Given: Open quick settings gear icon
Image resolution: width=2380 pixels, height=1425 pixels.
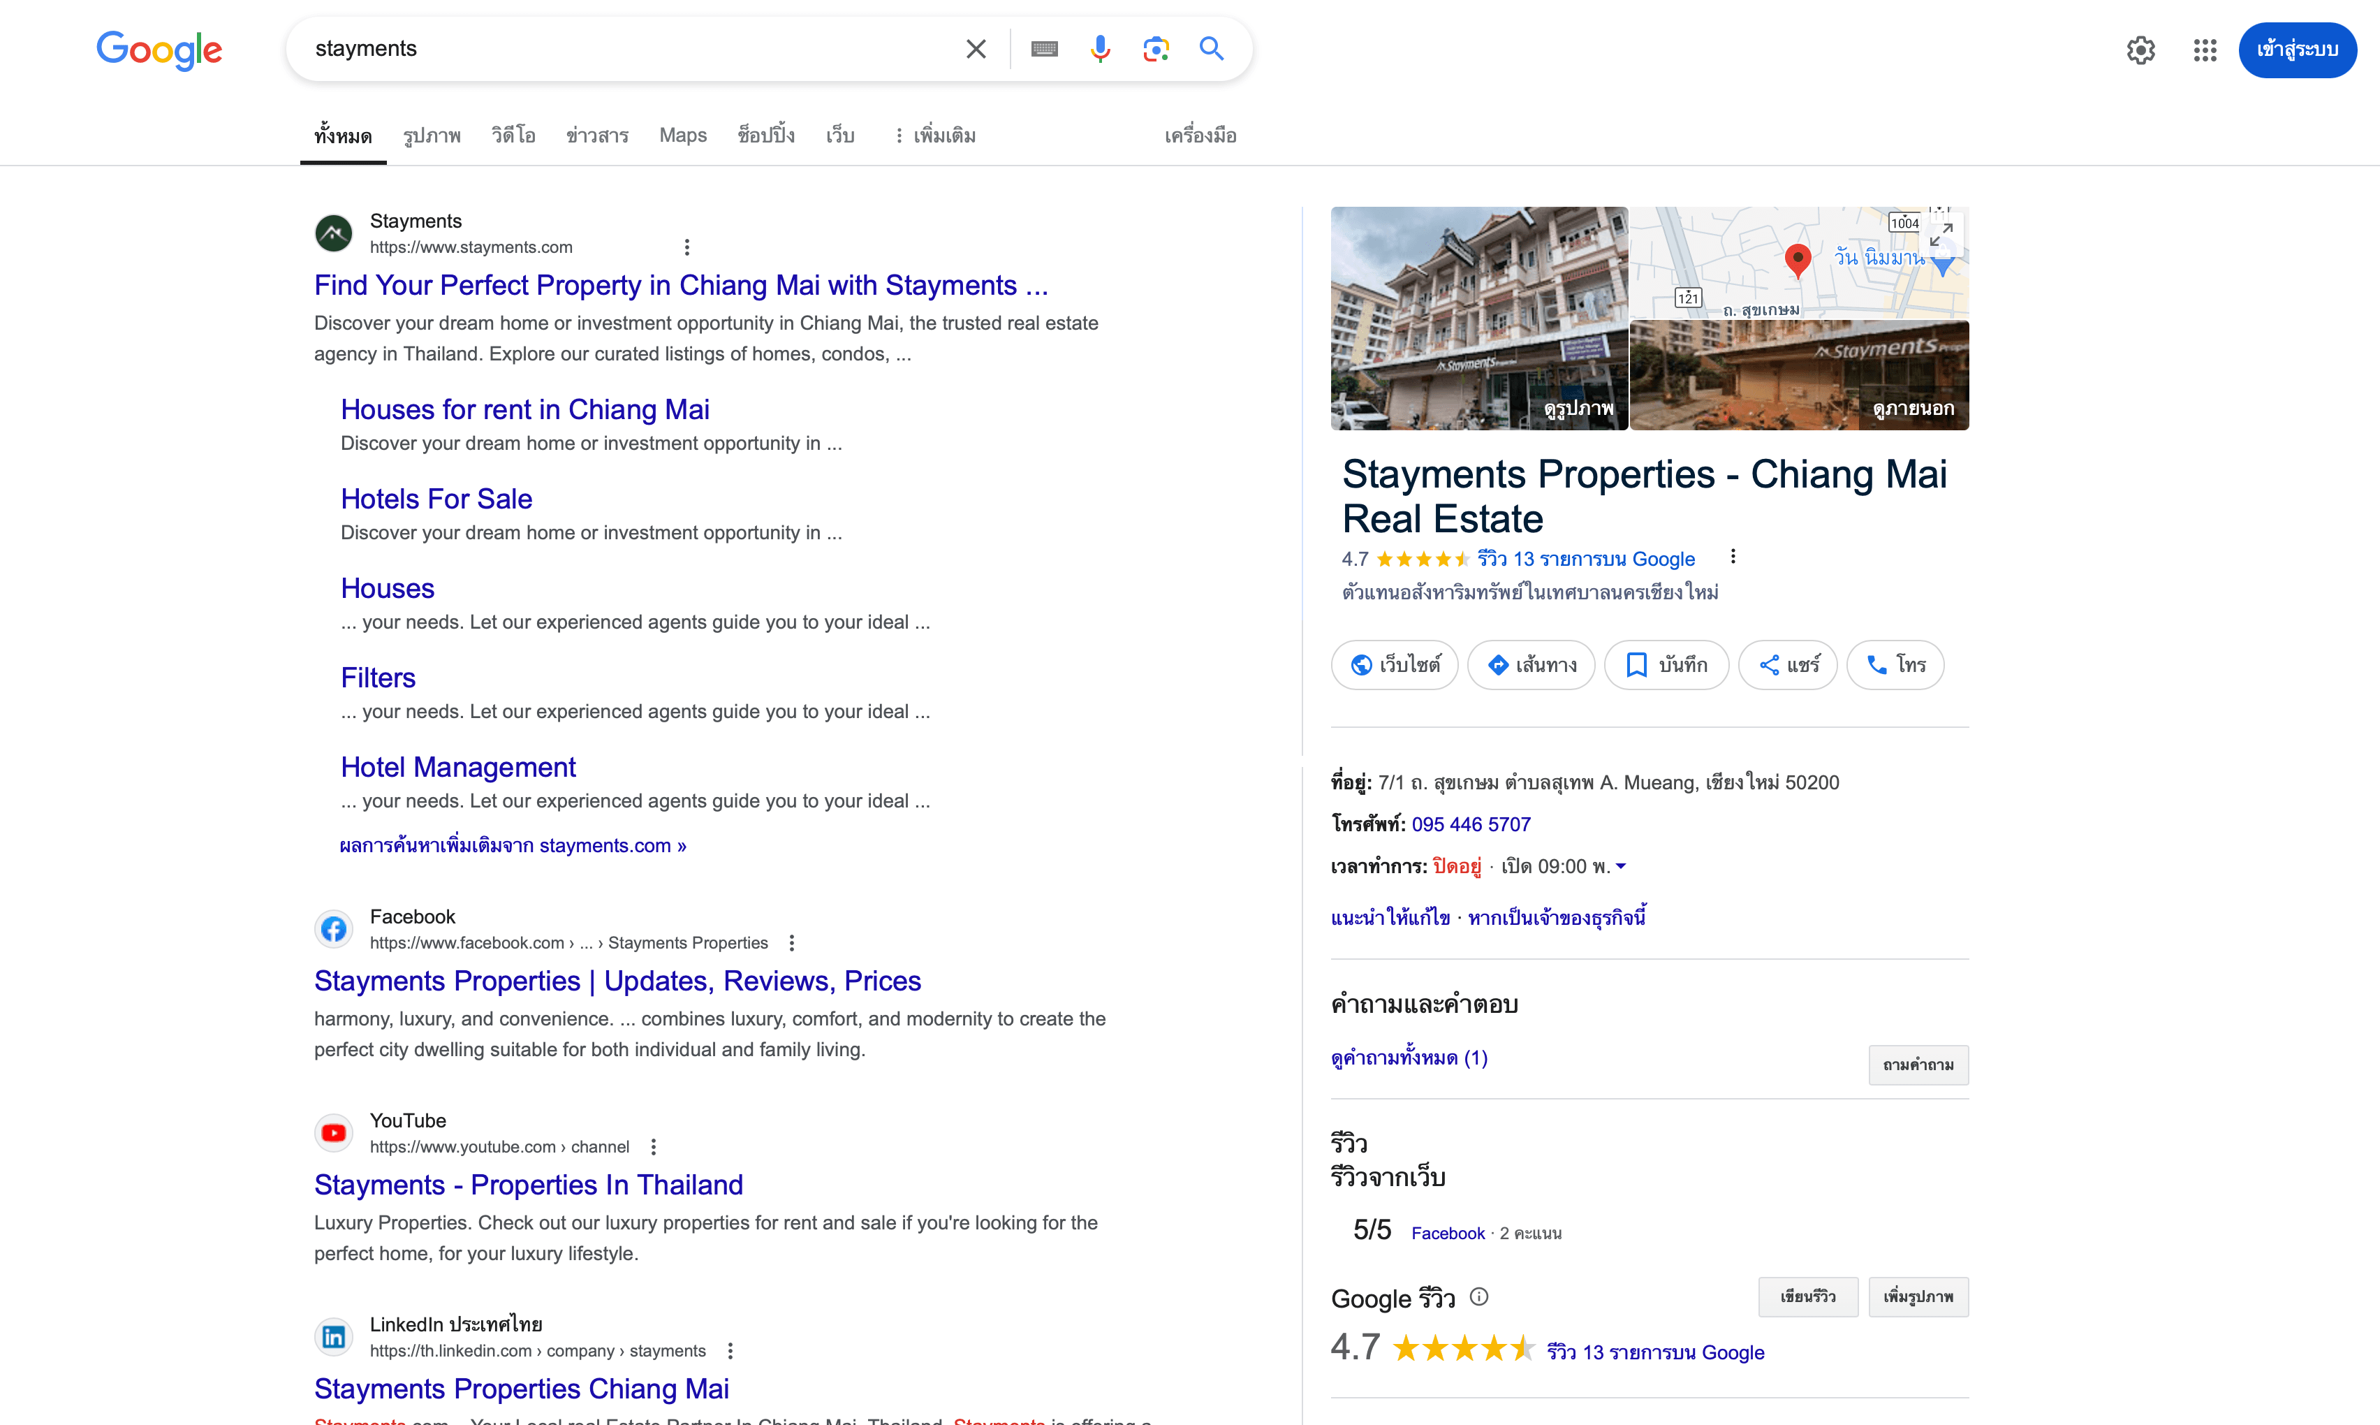Looking at the screenshot, I should coord(2140,50).
